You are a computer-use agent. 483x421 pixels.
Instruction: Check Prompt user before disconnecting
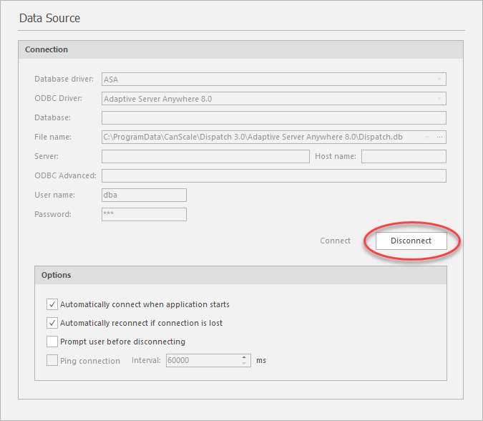click(x=52, y=342)
